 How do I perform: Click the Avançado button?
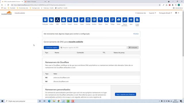pyautogui.click(x=133, y=47)
